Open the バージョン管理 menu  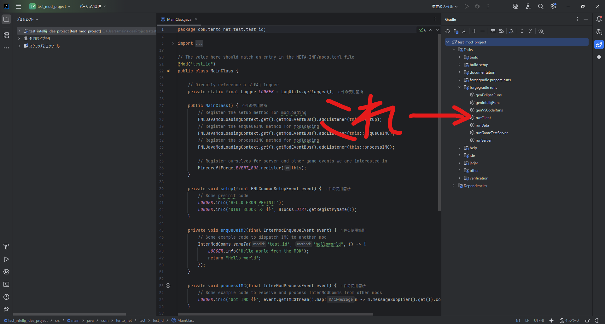92,6
